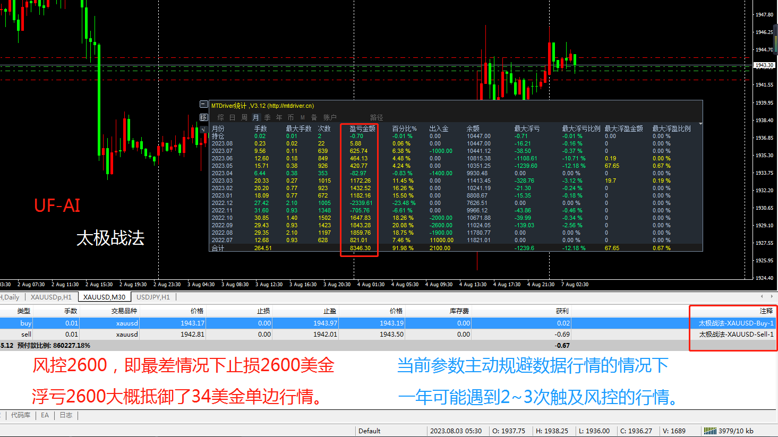This screenshot has width=778, height=437.
Task: Click the move (移) icon beside MTDriver panel
Action: (203, 117)
